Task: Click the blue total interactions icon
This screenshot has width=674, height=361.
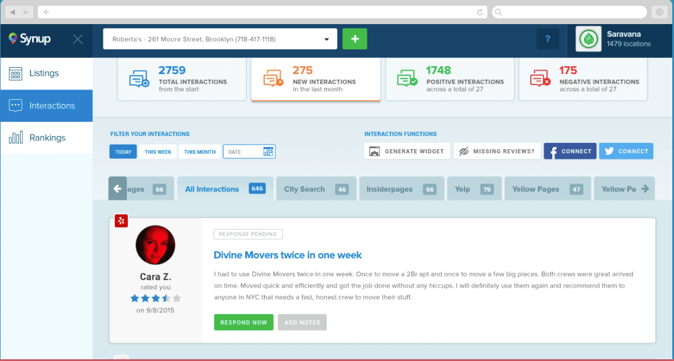Action: pos(140,79)
